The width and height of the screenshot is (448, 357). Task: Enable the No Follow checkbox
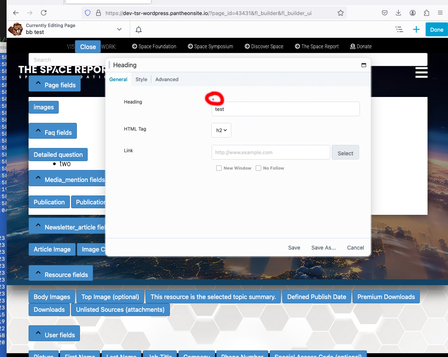pyautogui.click(x=258, y=168)
